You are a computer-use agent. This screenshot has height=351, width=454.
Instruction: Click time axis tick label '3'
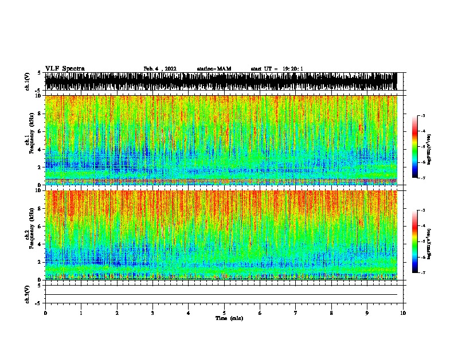[152, 313]
